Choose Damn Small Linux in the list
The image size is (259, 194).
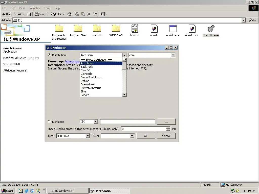(x=101, y=77)
